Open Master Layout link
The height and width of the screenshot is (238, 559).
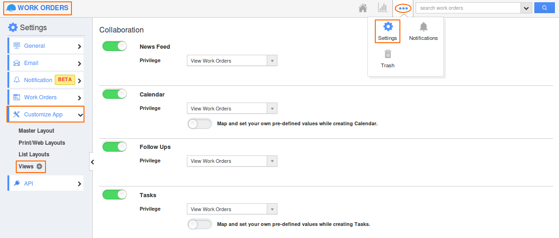(36, 131)
